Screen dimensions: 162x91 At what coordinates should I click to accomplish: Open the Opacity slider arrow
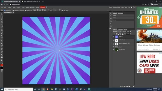[x=131, y=32]
